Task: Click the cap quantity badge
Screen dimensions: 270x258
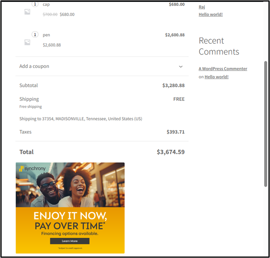Action: (x=35, y=4)
